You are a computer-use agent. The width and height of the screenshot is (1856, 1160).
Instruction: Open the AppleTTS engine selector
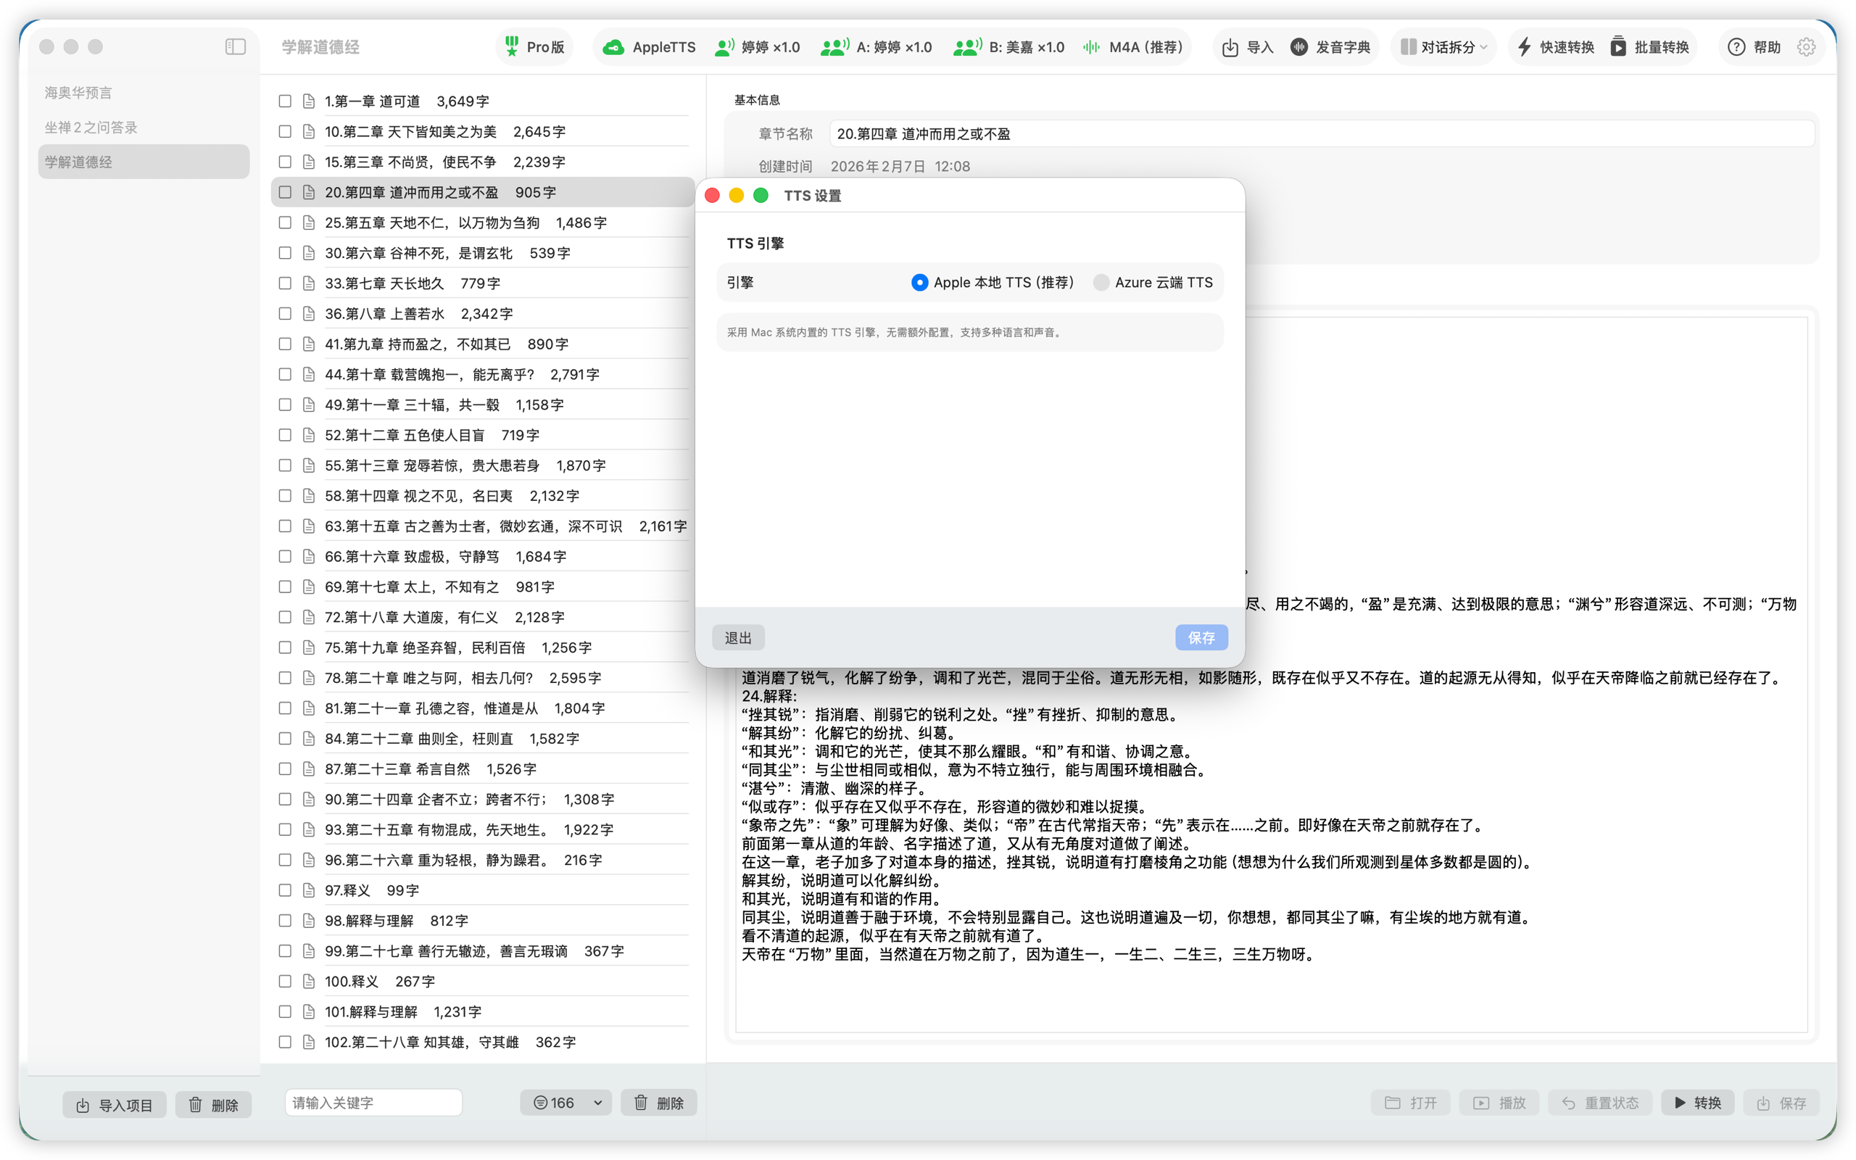649,47
